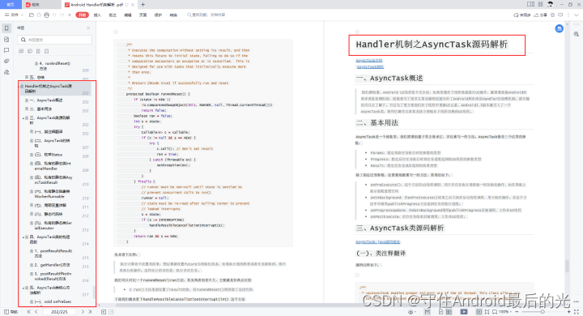Screen dimensions: 583x316
Task: Go to last page button
Action: pos(90,312)
